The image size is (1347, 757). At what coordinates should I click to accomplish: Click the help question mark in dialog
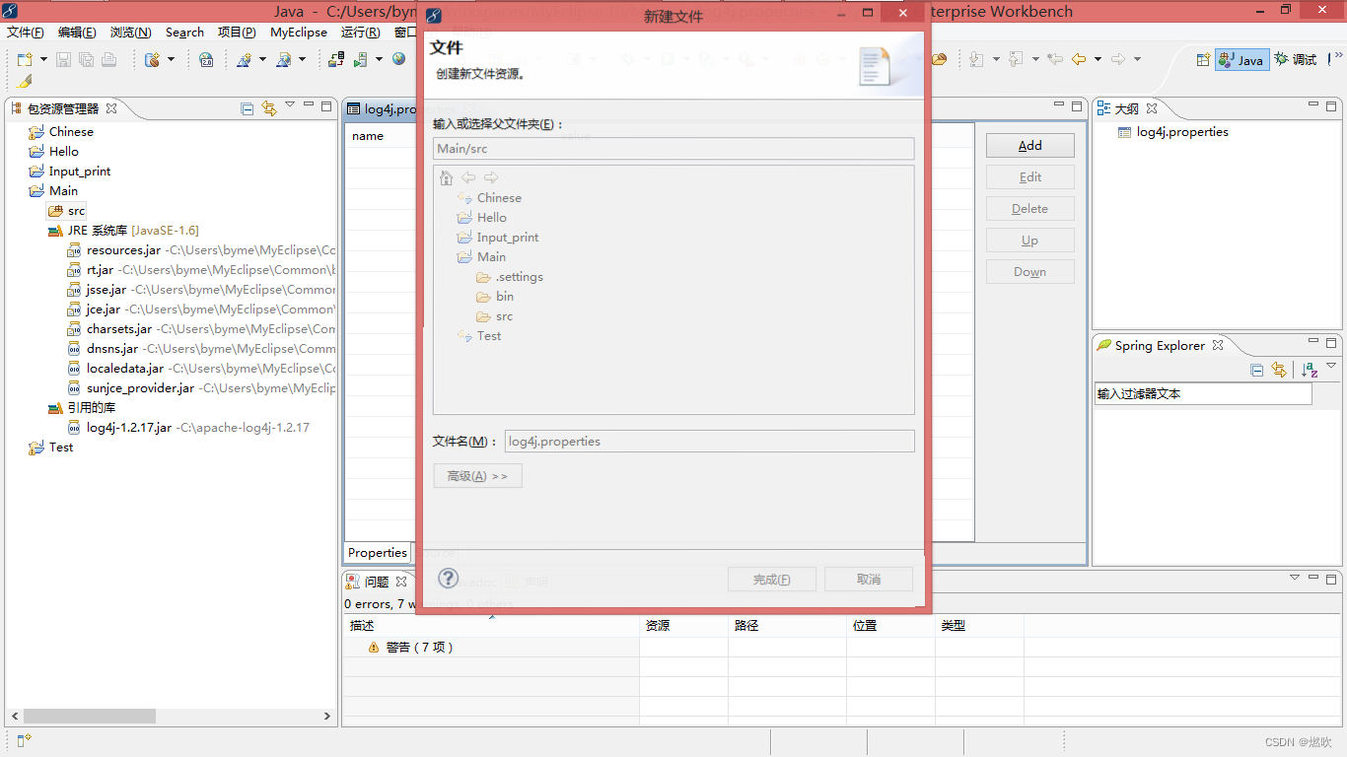448,579
